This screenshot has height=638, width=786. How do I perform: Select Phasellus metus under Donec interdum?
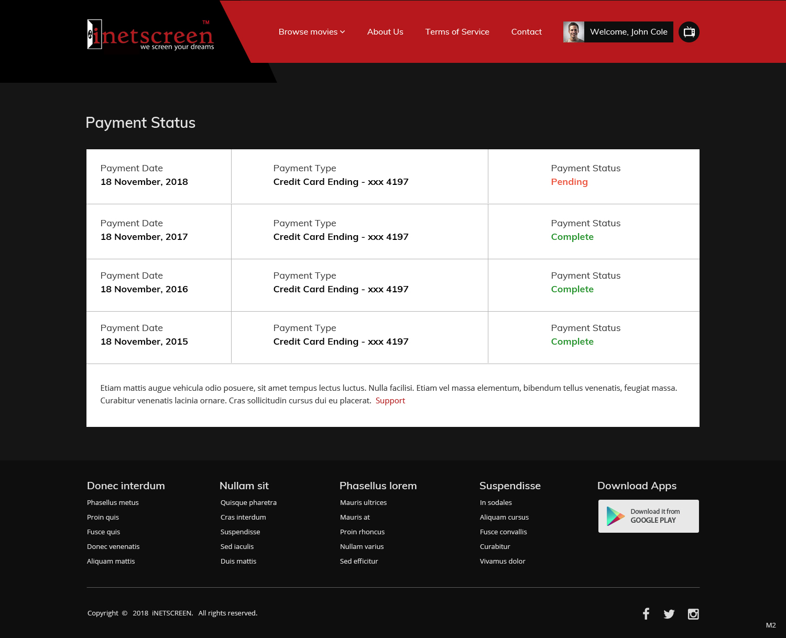tap(112, 502)
